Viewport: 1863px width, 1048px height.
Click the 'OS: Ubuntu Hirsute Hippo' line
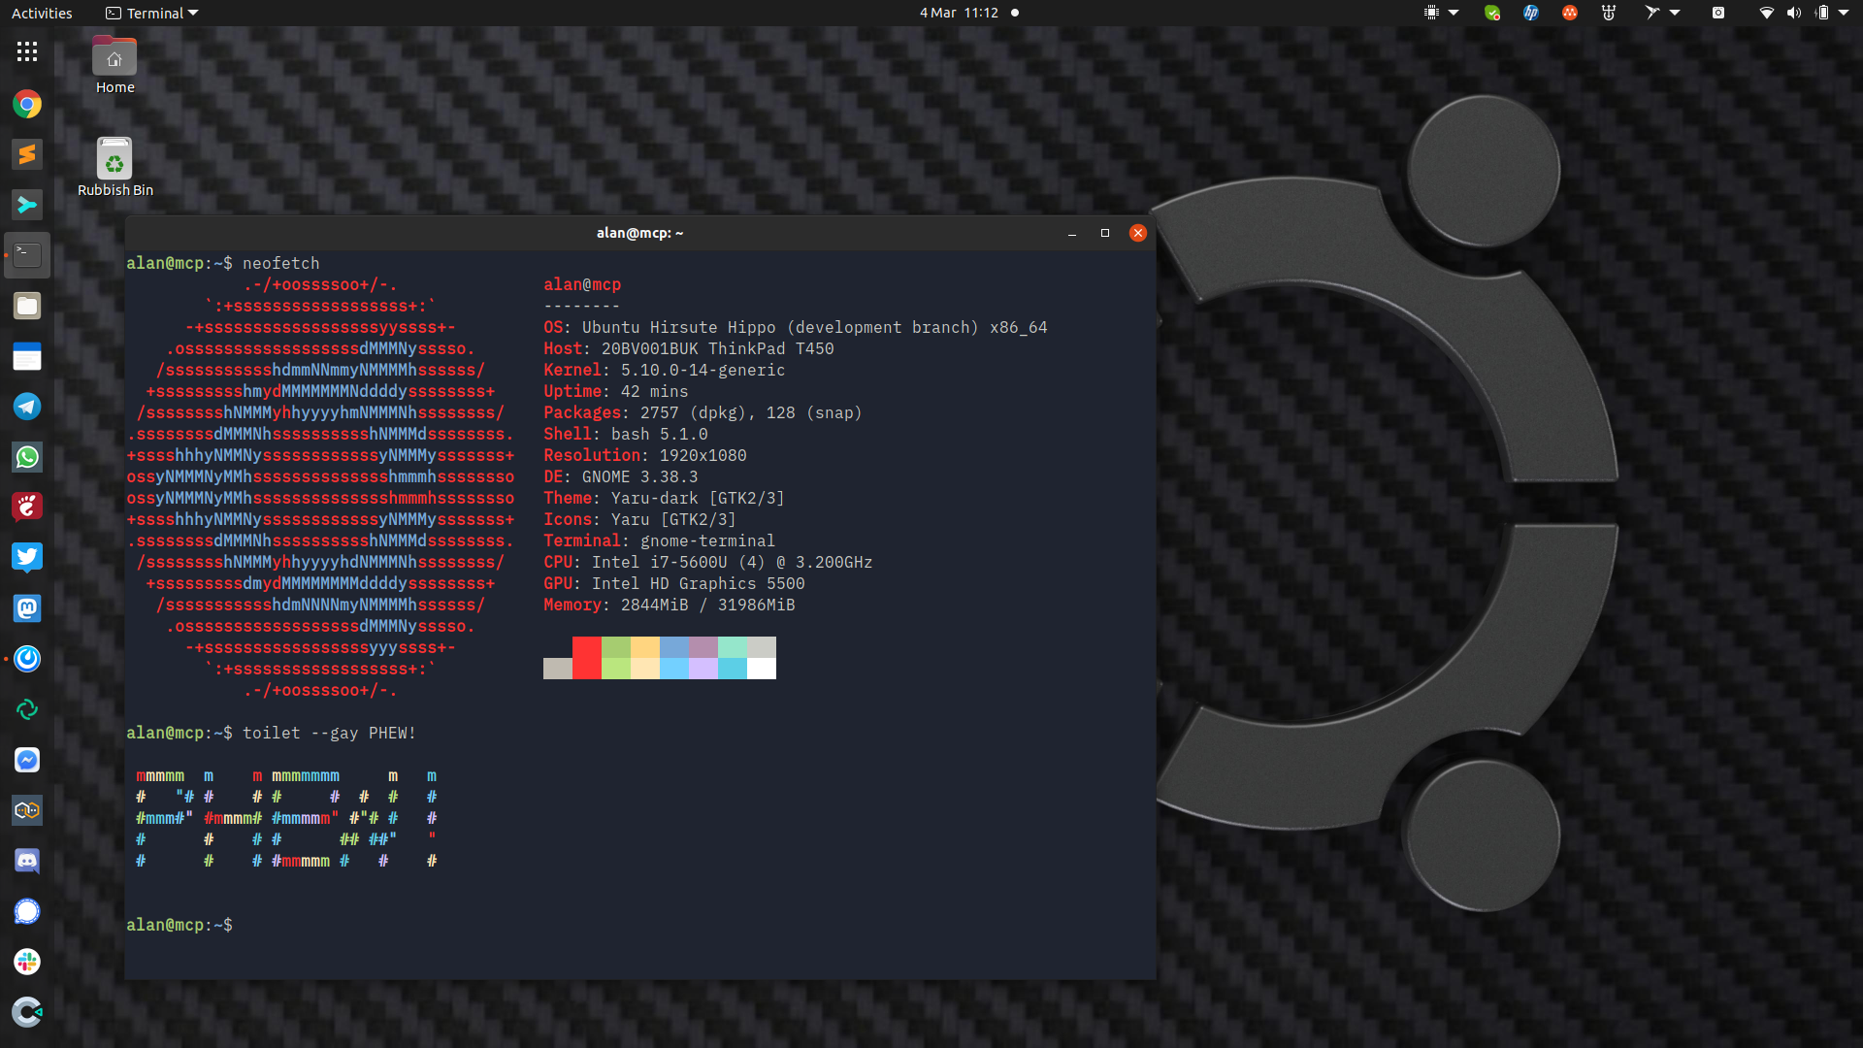pos(796,327)
